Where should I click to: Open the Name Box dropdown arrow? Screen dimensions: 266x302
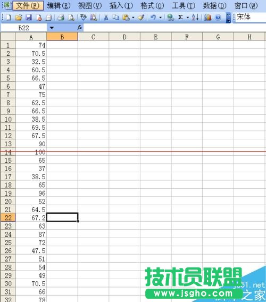[52, 28]
